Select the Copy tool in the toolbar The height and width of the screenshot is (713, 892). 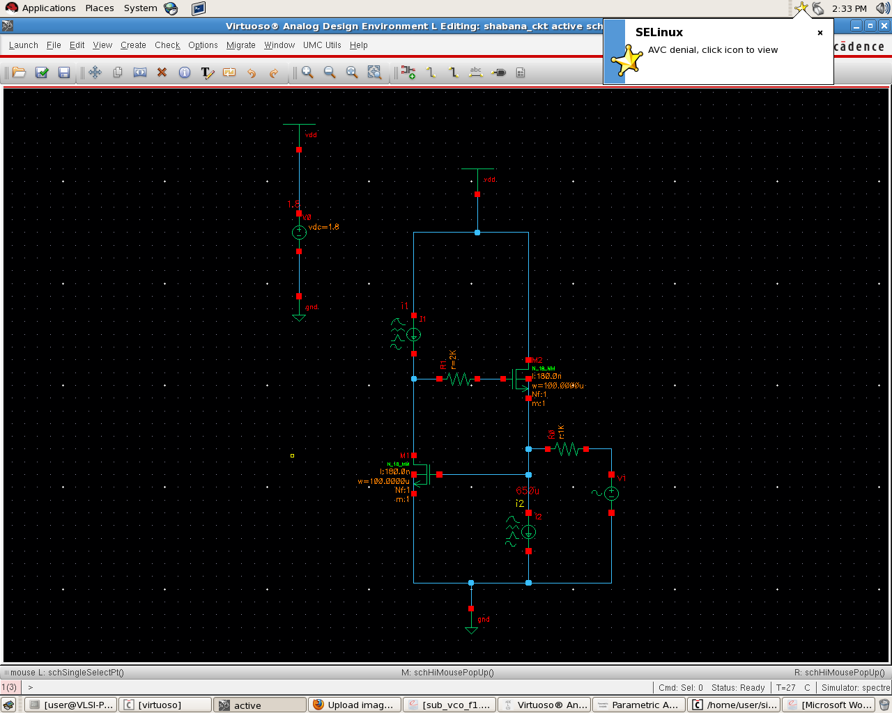[x=118, y=72]
